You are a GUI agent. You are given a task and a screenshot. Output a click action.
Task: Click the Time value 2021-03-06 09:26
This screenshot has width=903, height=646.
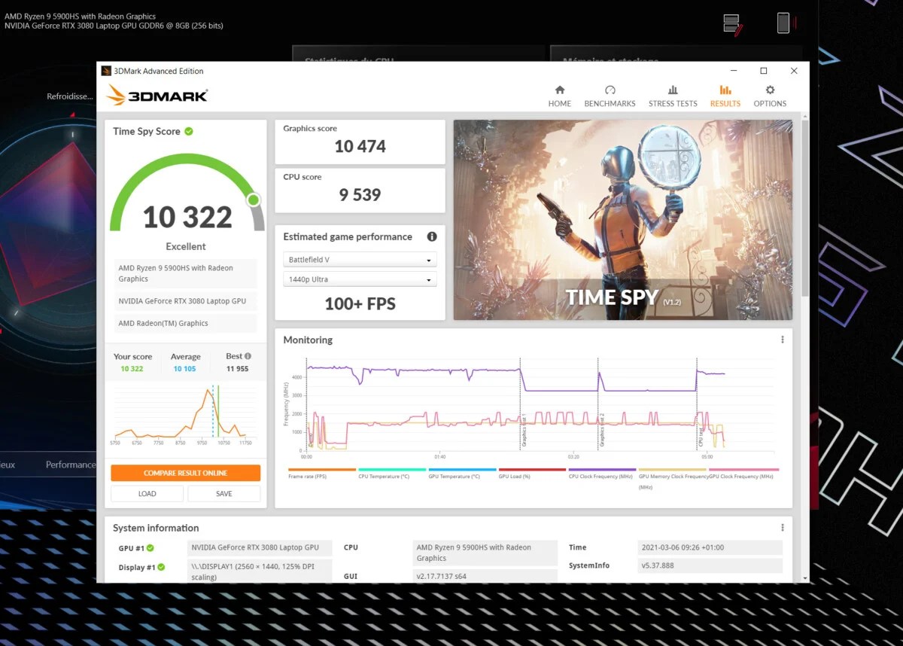tap(709, 547)
